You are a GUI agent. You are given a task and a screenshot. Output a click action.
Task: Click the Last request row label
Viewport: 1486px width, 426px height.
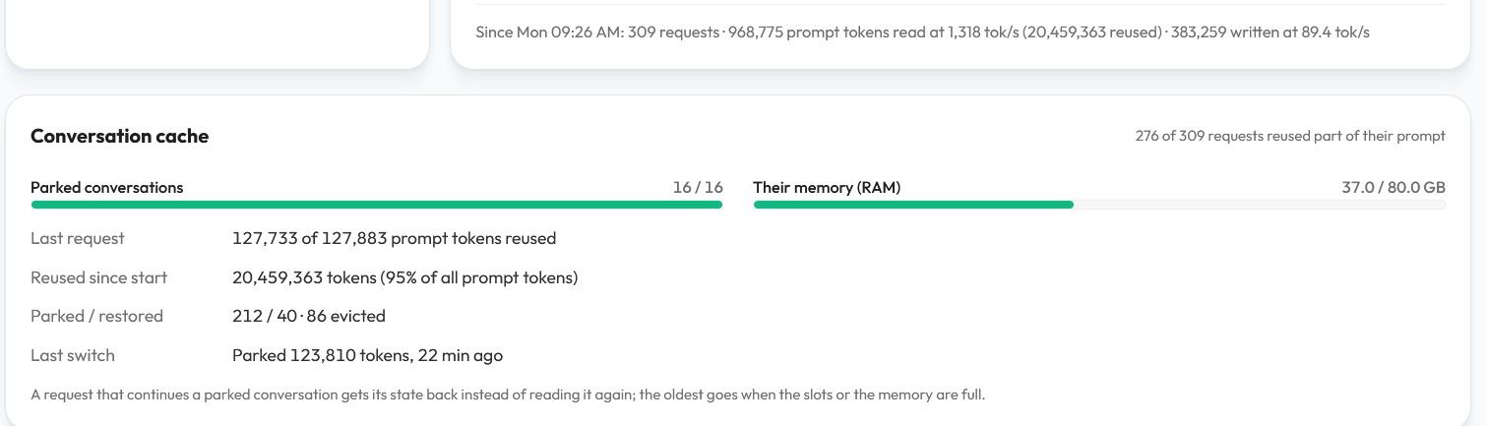(x=78, y=238)
